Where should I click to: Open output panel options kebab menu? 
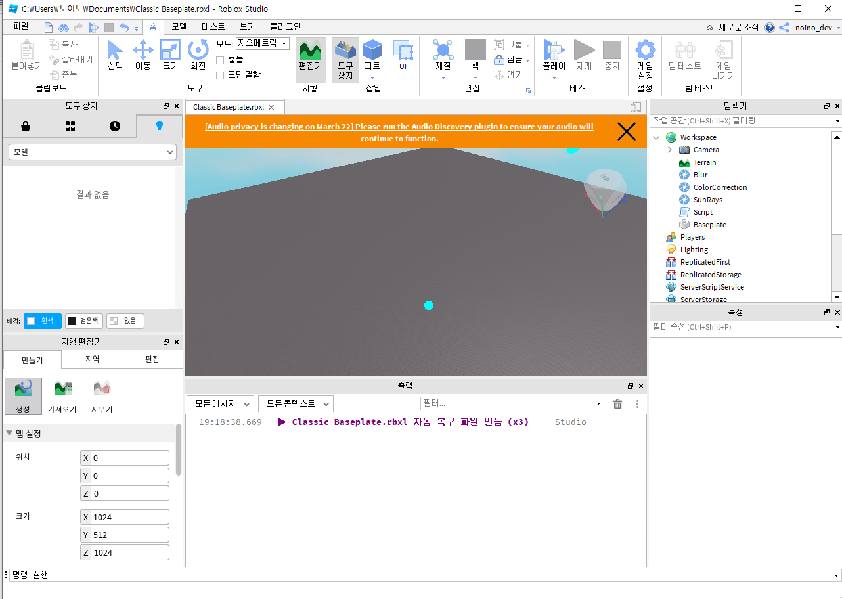637,404
